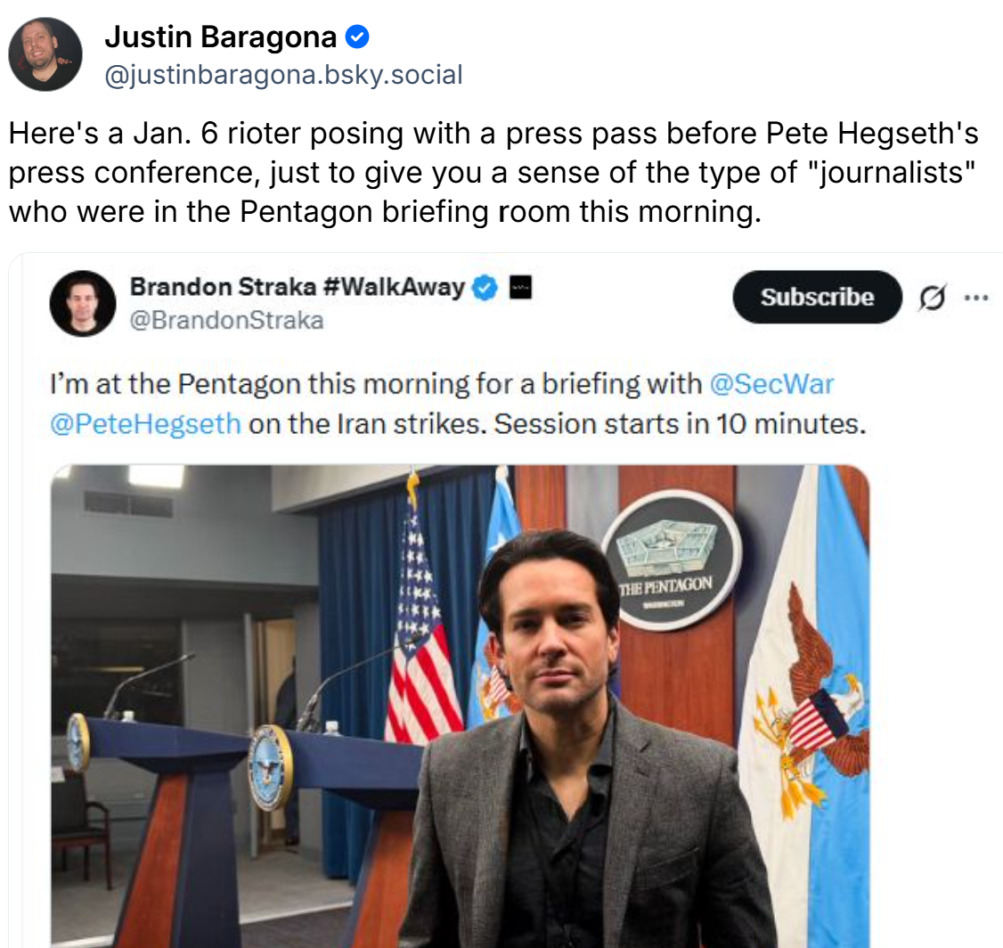Follow the @SecWar mention link
Screen dimensions: 1003x948
click(x=771, y=384)
